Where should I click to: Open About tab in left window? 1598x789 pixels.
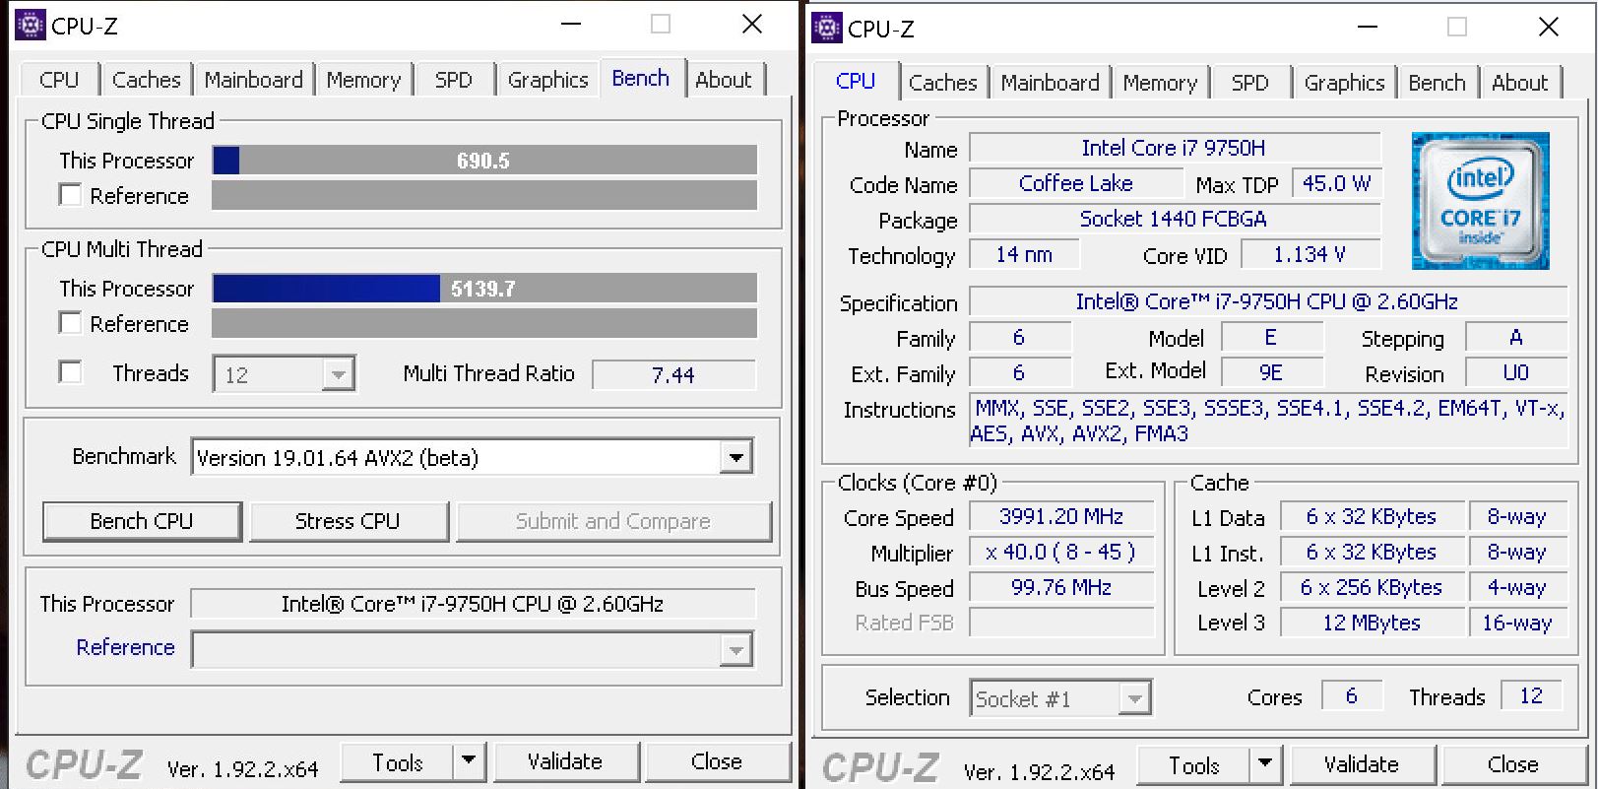724,80
